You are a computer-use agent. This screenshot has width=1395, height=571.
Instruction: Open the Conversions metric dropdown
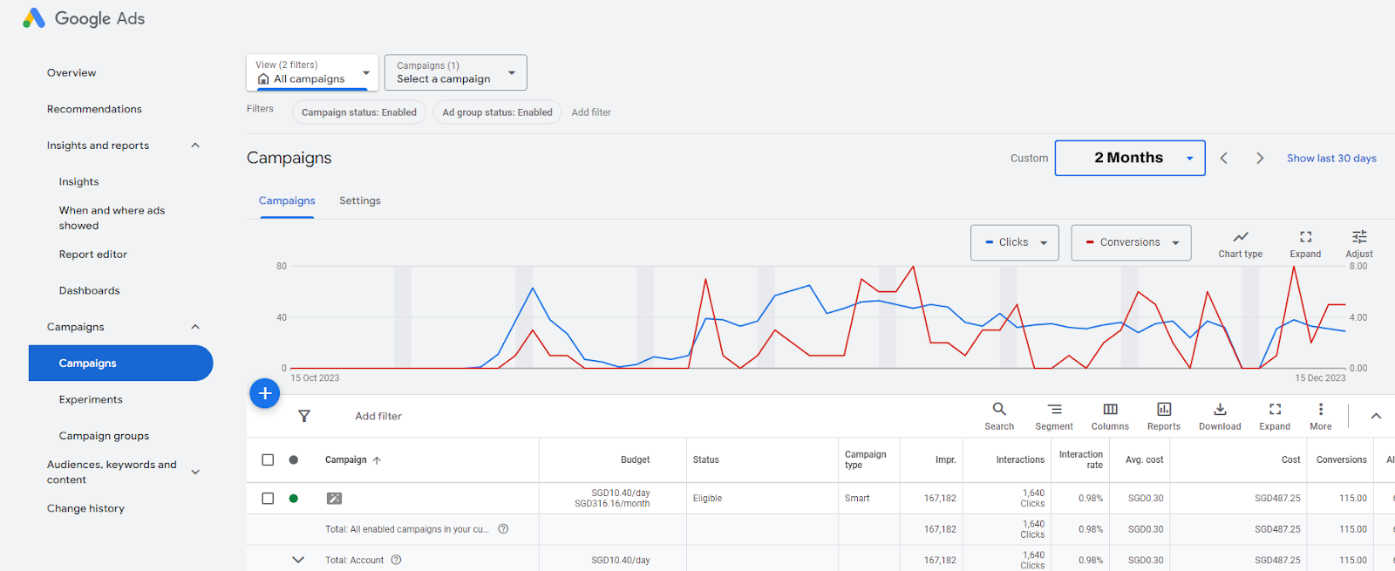[x=1131, y=242]
